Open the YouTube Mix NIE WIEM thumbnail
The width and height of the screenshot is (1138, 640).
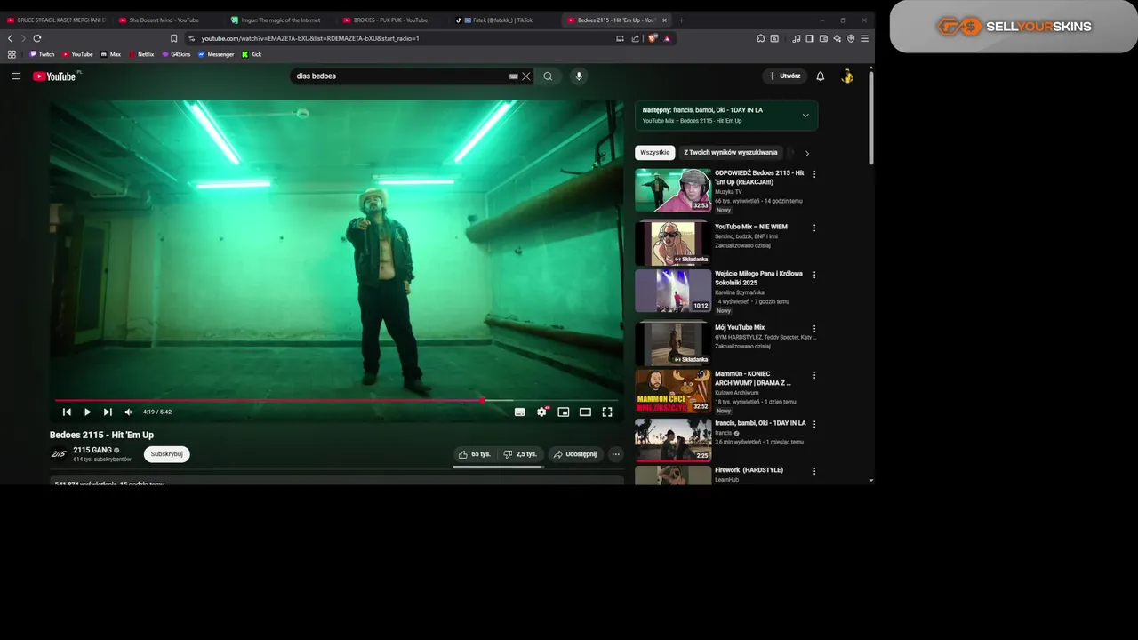click(x=673, y=244)
